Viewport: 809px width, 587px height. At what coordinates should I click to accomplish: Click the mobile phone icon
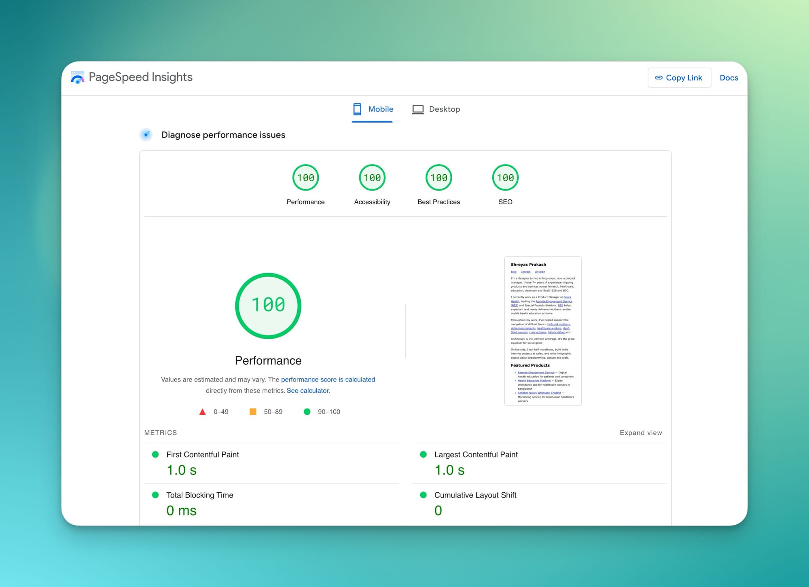click(x=357, y=109)
